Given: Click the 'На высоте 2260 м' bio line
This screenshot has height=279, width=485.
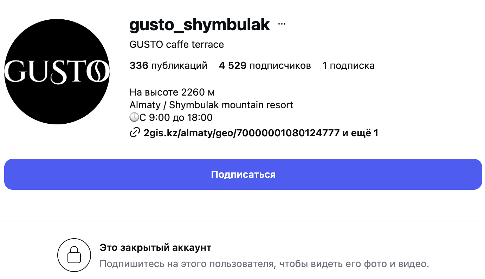Looking at the screenshot, I should (172, 92).
